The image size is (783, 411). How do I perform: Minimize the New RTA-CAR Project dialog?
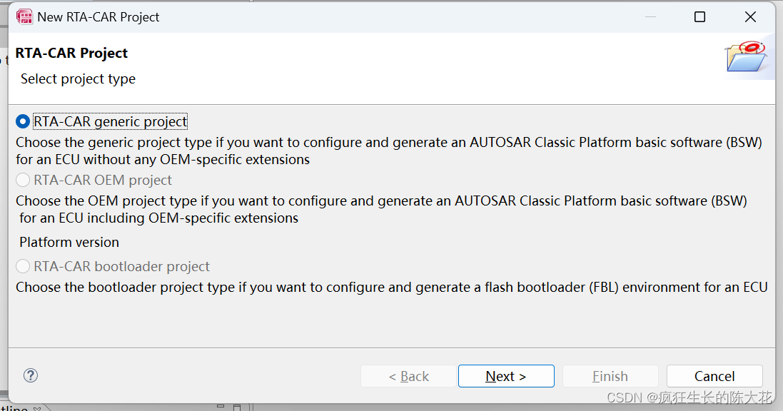coord(652,16)
